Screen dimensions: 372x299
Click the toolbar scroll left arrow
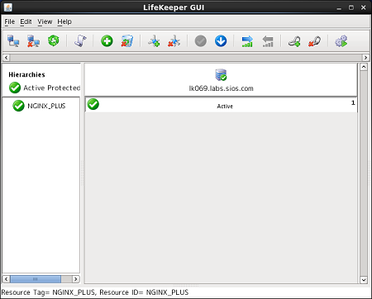coord(7,58)
